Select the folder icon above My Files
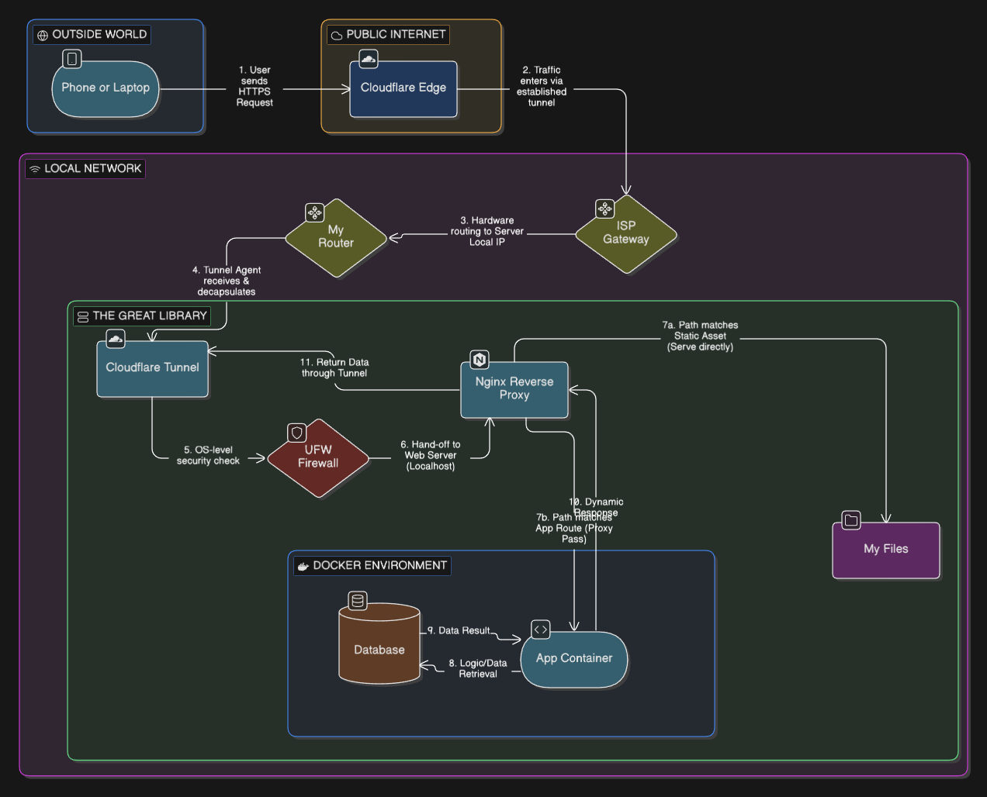This screenshot has height=797, width=987. 850,520
